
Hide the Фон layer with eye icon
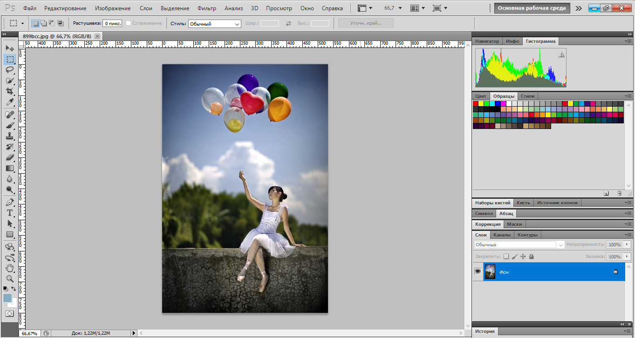pyautogui.click(x=478, y=271)
